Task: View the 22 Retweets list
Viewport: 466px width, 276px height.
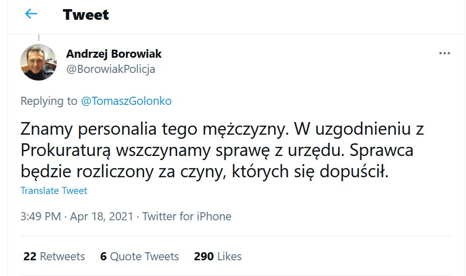Action: 54,256
